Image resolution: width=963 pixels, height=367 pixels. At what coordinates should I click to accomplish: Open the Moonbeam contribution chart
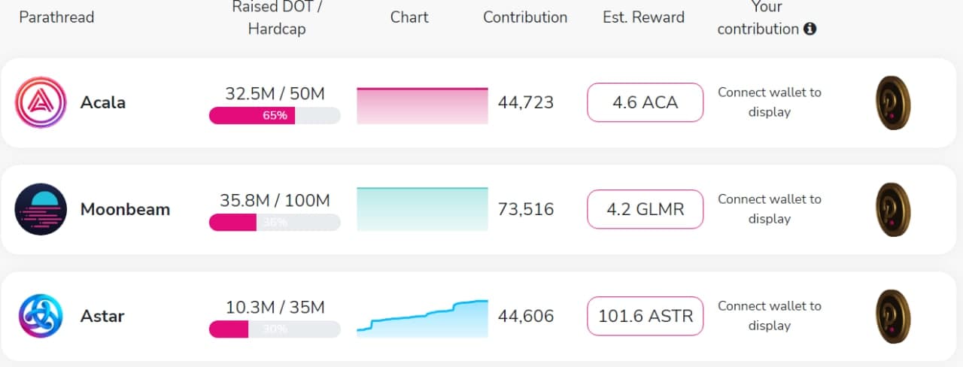422,209
